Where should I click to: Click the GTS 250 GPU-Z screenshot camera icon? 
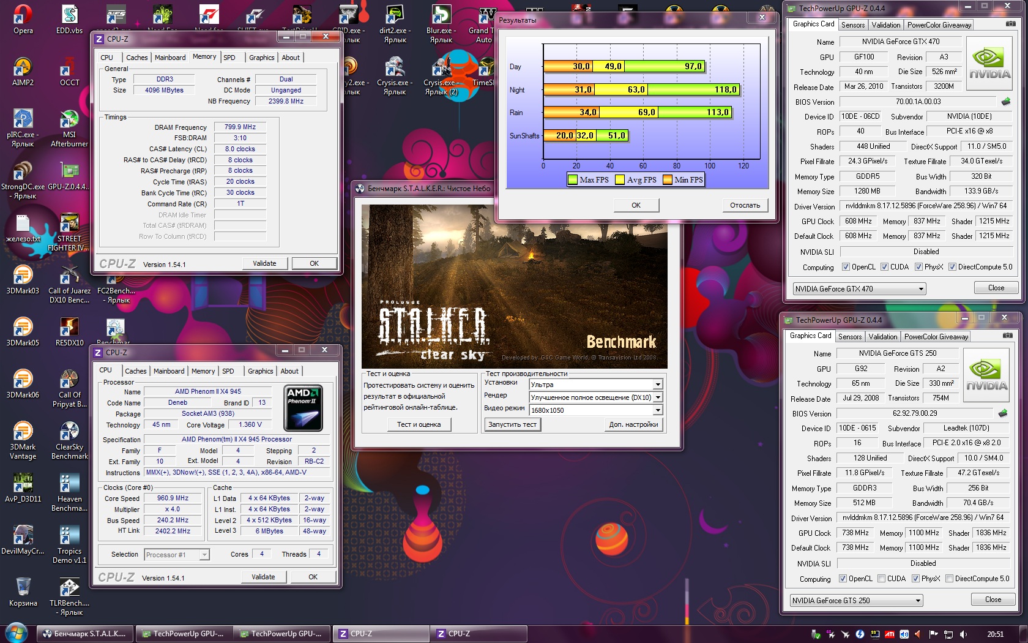click(x=1008, y=336)
